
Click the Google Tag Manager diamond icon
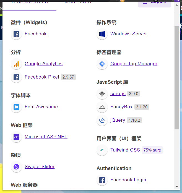[102, 64]
